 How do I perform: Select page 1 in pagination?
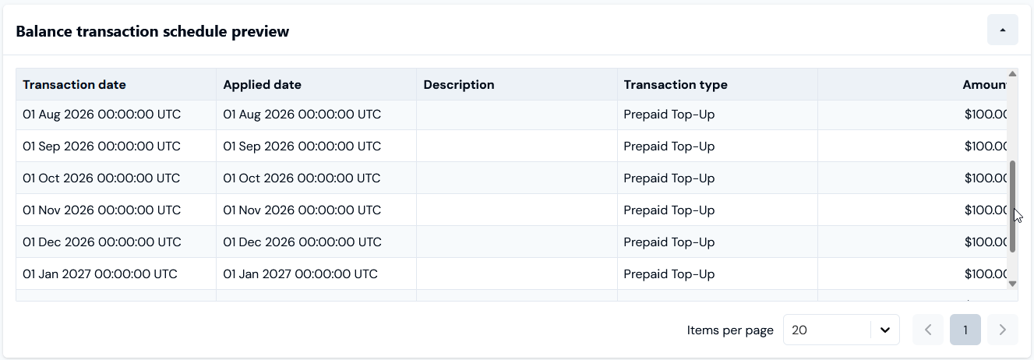[x=965, y=330]
